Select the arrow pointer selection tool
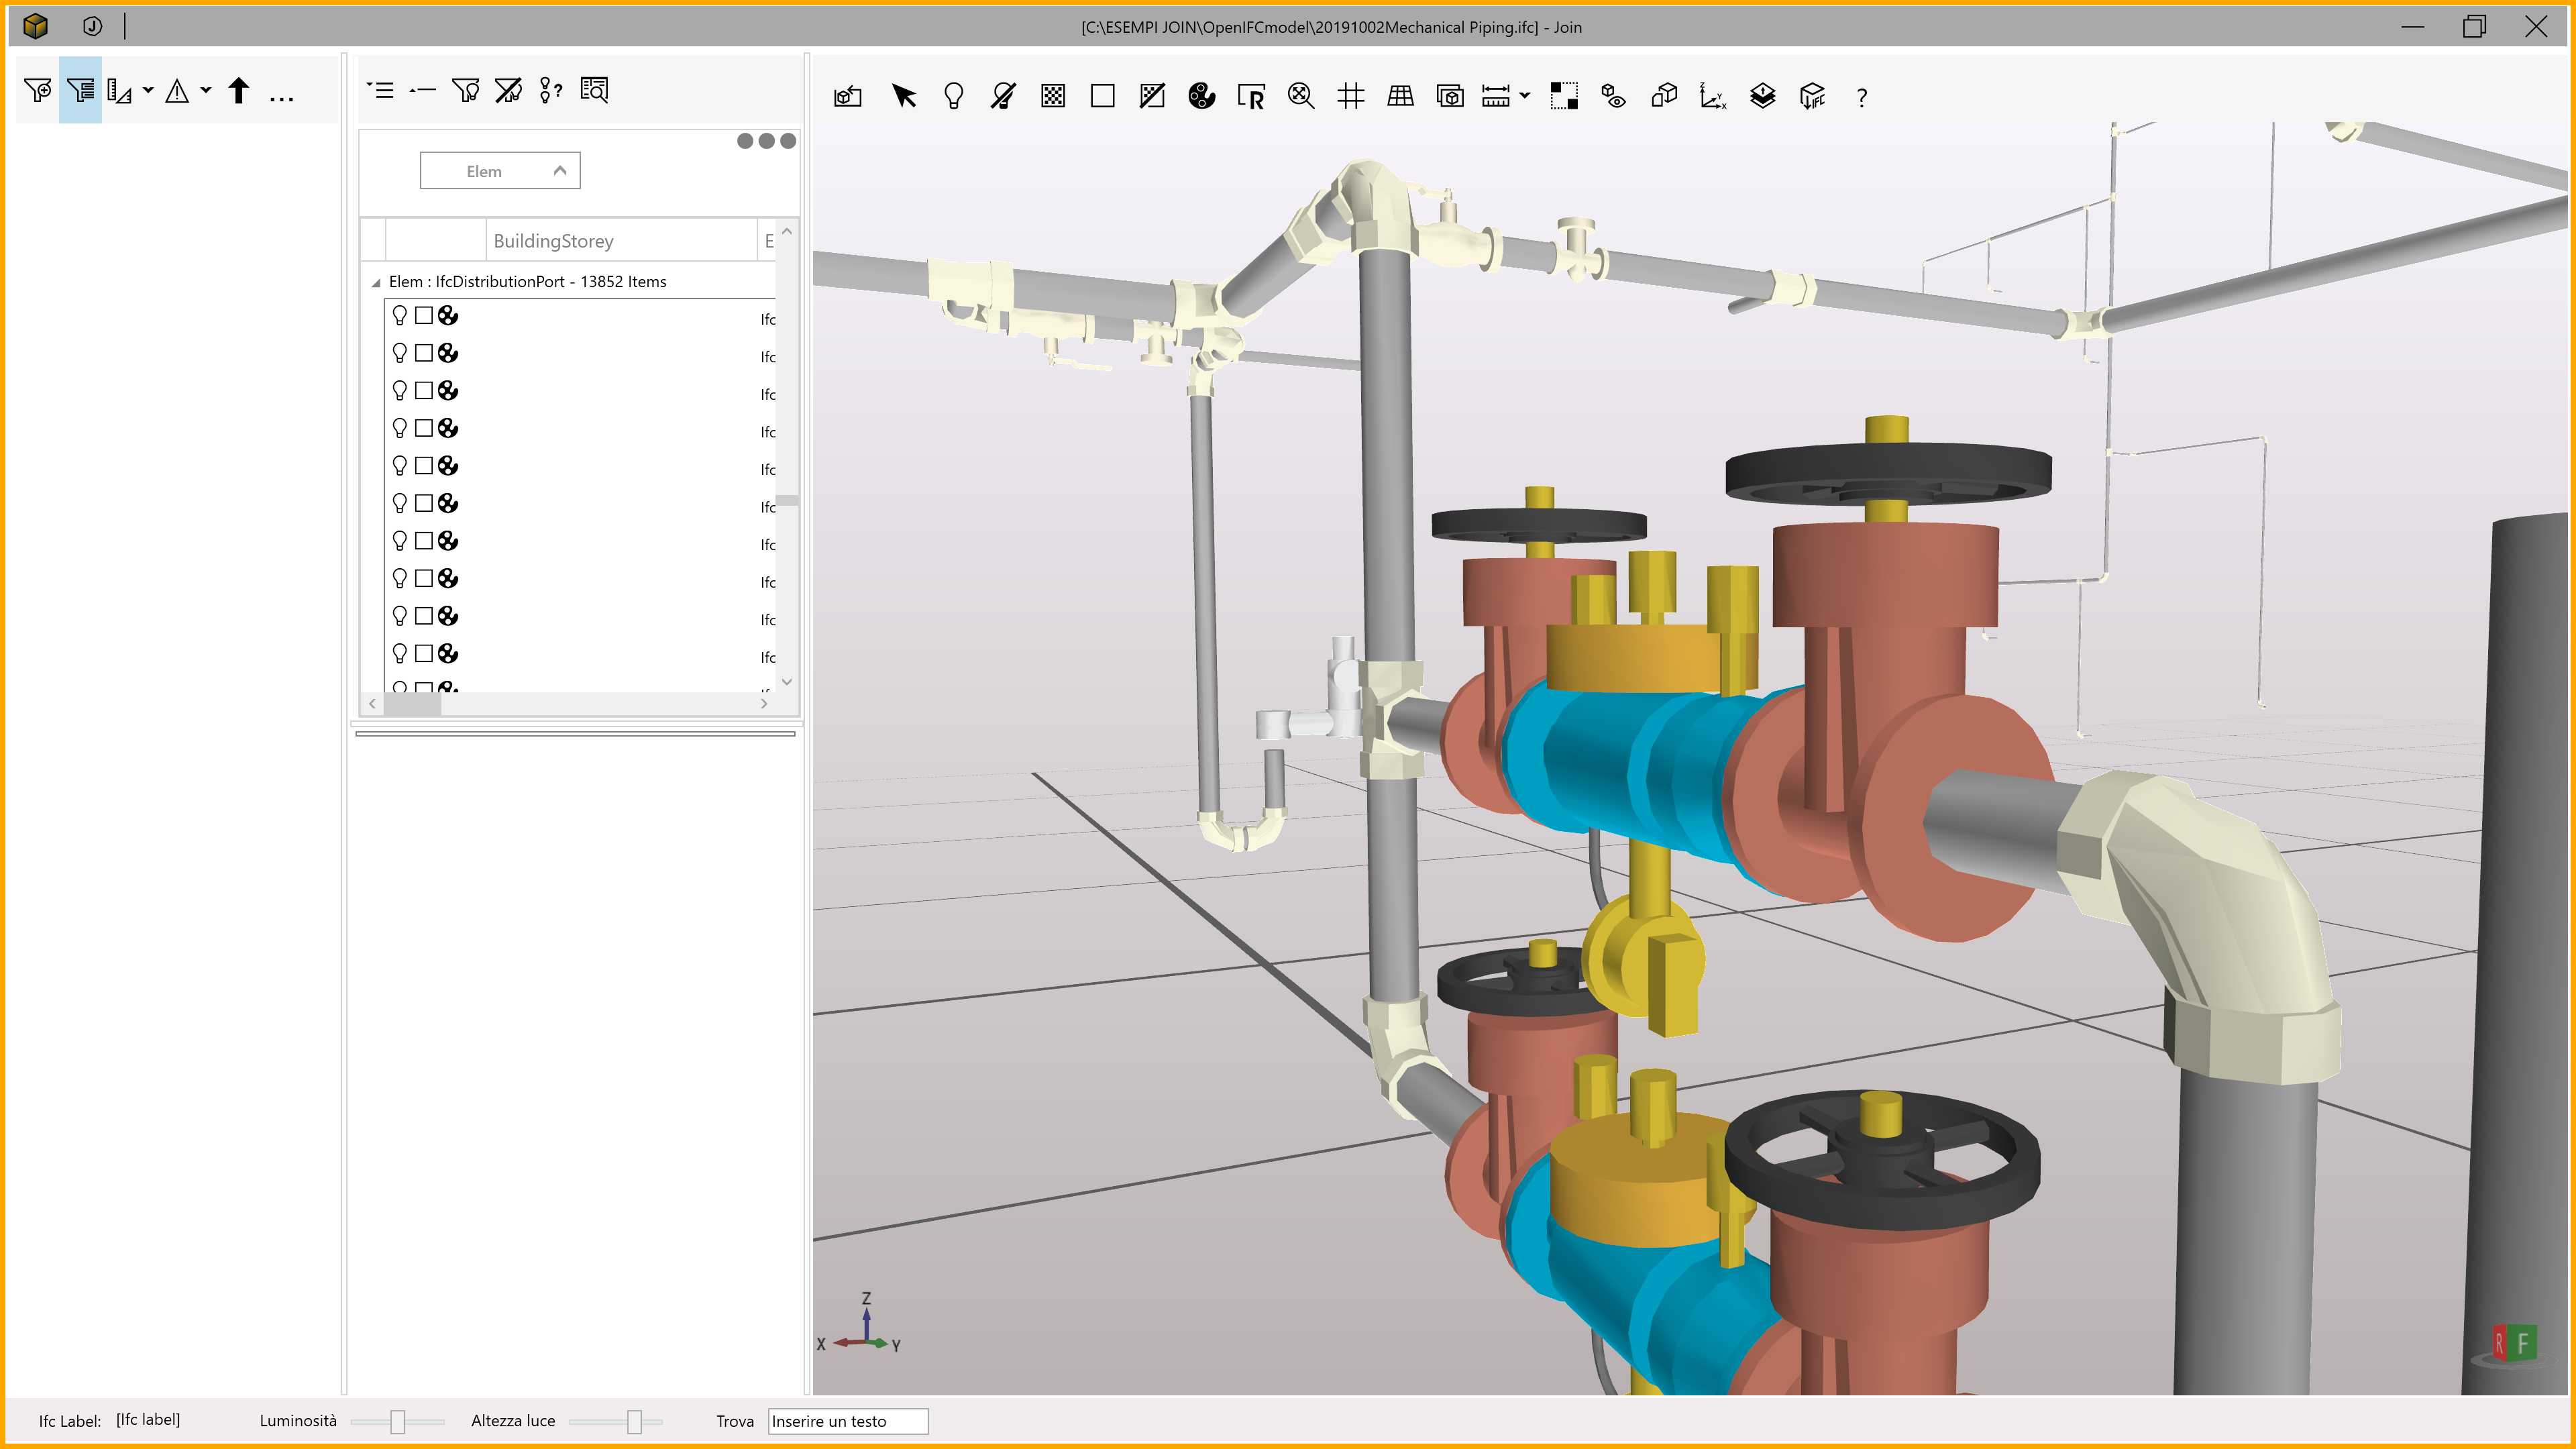This screenshot has height=1449, width=2576. 904,96
